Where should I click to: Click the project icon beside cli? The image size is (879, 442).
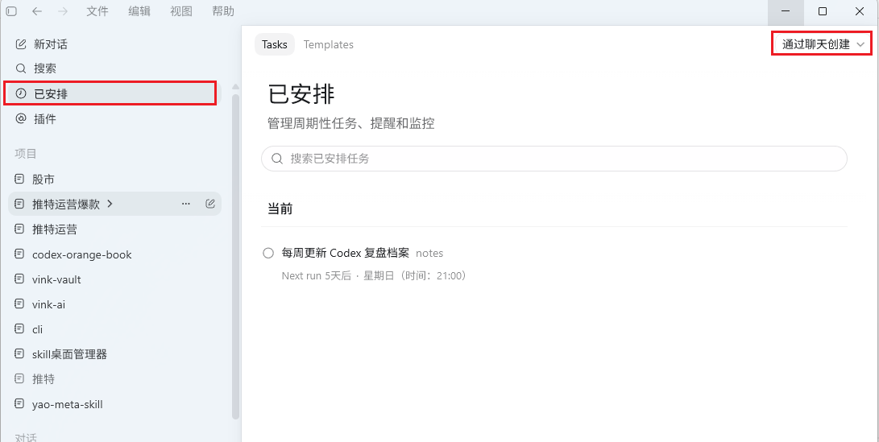tap(19, 328)
